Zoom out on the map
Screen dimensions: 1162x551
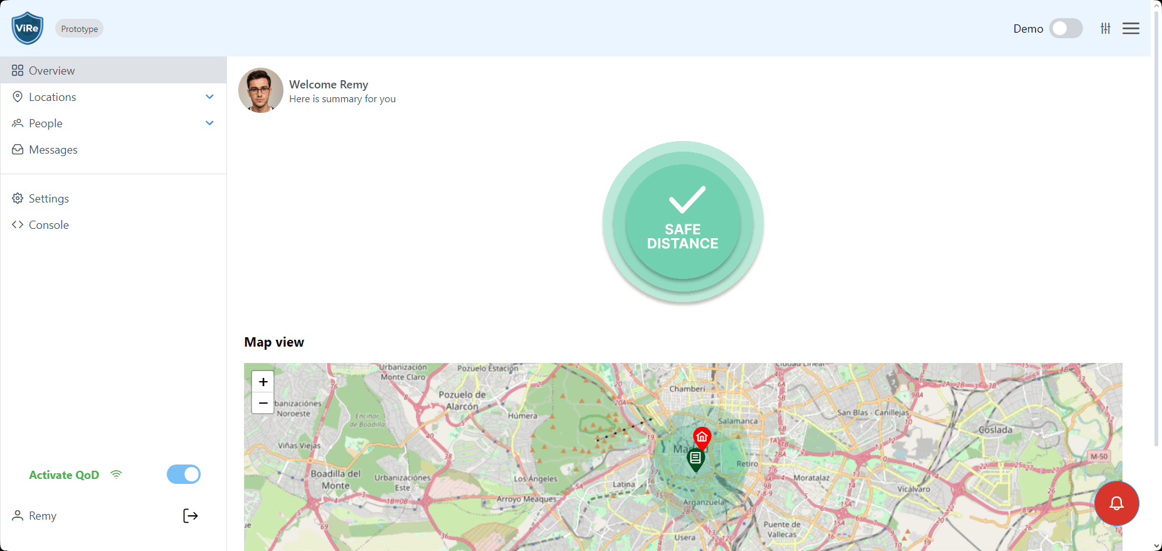click(263, 403)
